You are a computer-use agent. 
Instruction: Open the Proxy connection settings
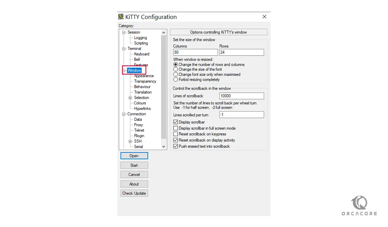pos(138,125)
